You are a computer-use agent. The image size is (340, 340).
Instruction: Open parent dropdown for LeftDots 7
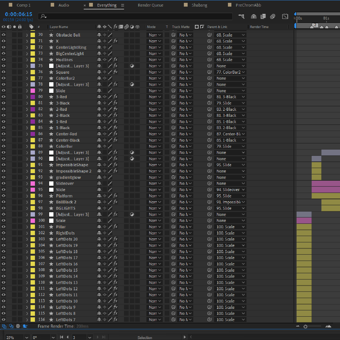230,320
